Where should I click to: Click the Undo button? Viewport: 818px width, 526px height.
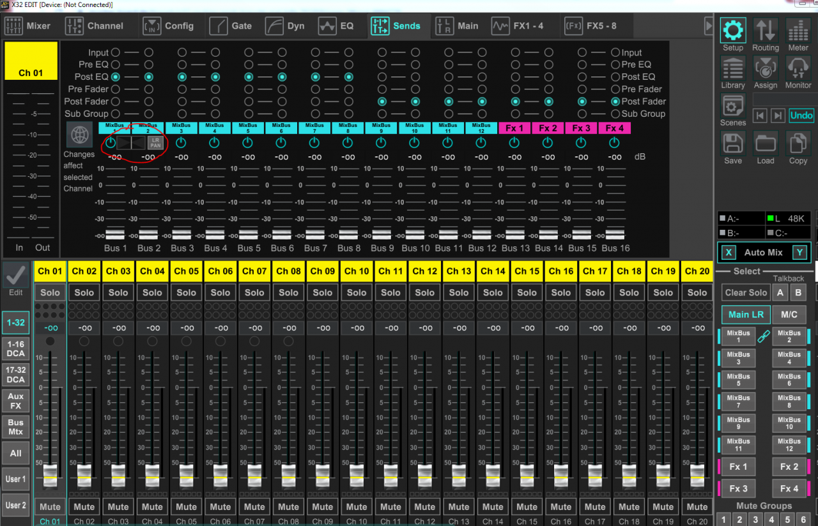click(801, 116)
